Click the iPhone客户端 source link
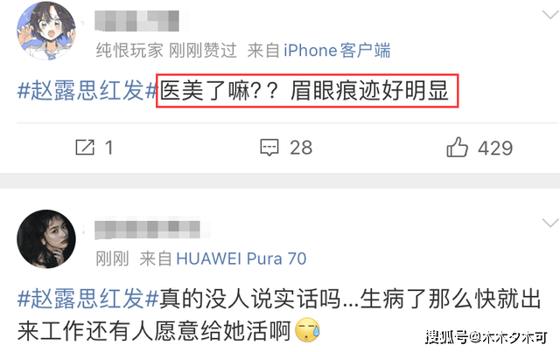The image size is (560, 352). 337,51
